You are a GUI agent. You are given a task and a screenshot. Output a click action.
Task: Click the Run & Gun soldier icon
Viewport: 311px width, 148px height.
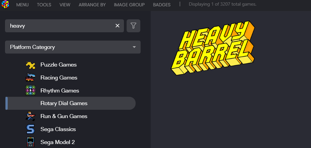point(30,116)
